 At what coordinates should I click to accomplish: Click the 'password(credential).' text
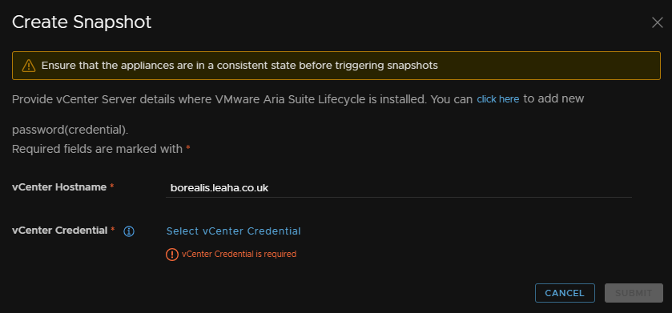tap(70, 130)
